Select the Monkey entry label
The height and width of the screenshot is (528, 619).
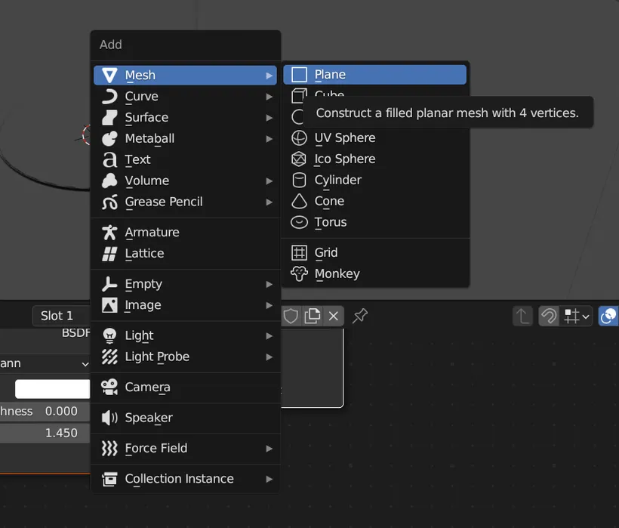[337, 274]
